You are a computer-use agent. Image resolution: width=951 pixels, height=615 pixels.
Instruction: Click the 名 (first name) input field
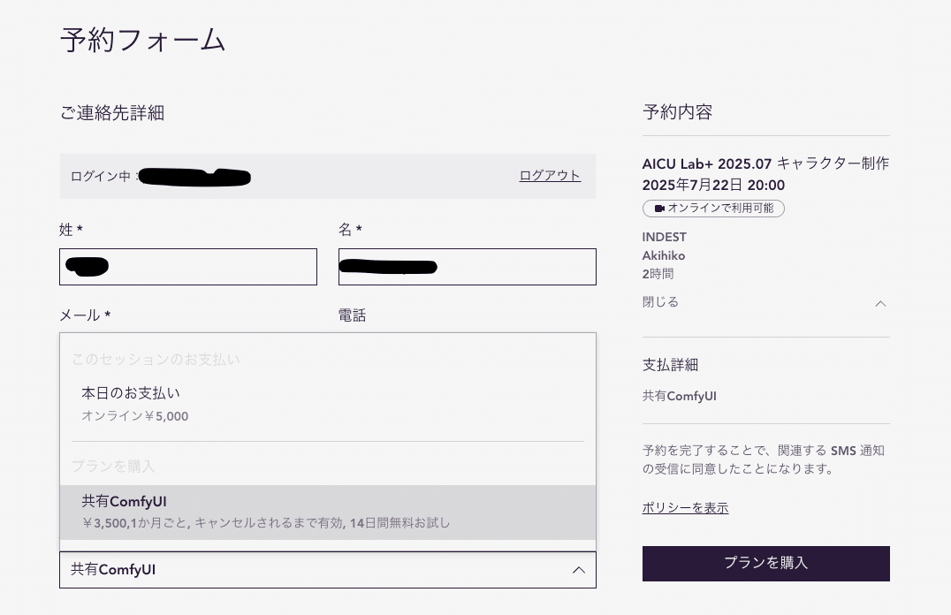click(467, 267)
